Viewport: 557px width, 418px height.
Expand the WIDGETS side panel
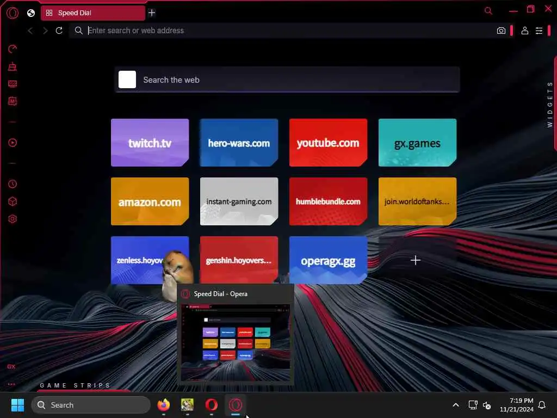pos(550,104)
